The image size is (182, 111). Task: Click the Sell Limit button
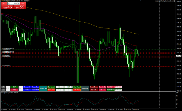click(x=51, y=90)
